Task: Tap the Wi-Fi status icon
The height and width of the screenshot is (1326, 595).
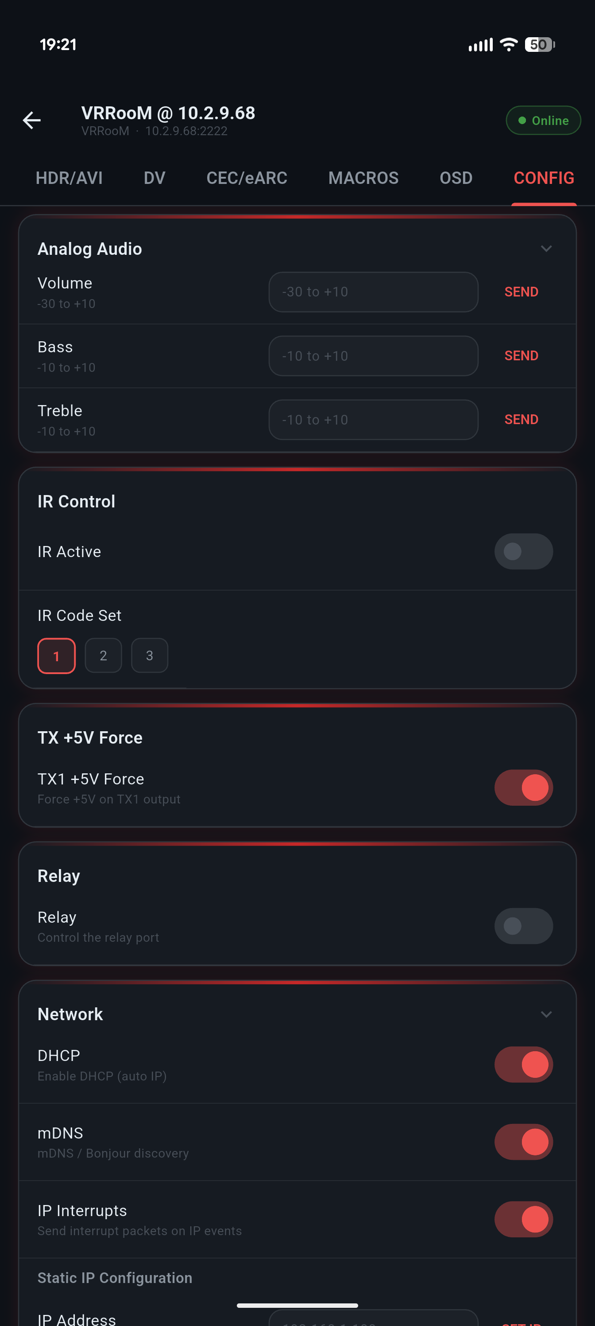Action: 509,45
